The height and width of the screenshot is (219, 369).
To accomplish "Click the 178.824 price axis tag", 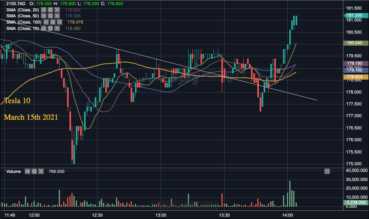I will 356,77.
